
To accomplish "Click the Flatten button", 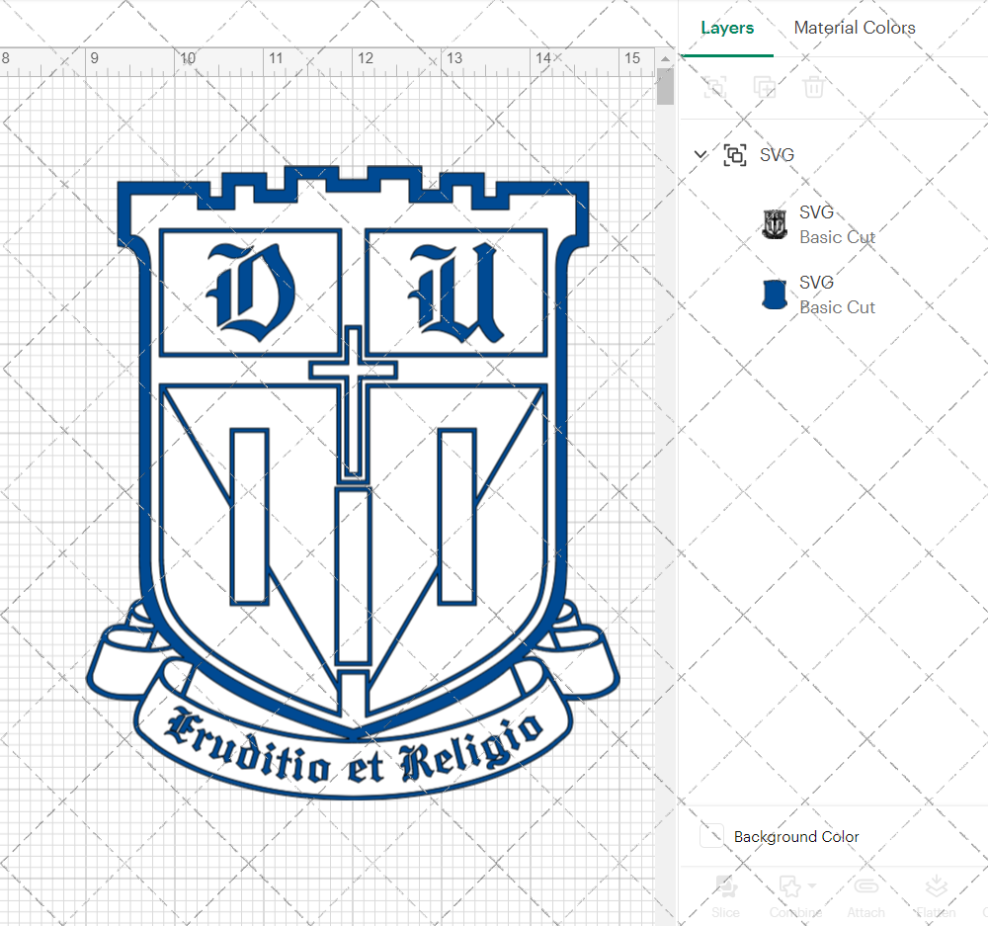I will coord(936,895).
